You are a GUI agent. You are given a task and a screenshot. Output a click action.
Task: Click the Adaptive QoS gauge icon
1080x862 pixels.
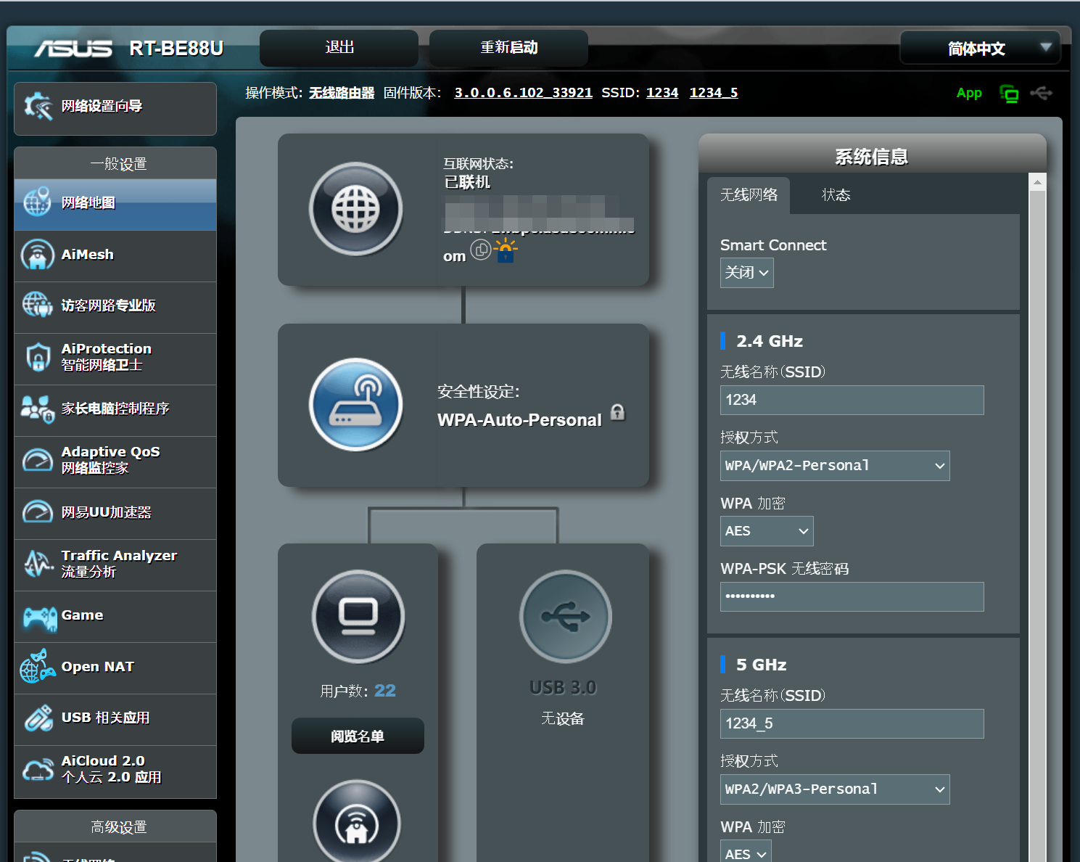(x=38, y=460)
